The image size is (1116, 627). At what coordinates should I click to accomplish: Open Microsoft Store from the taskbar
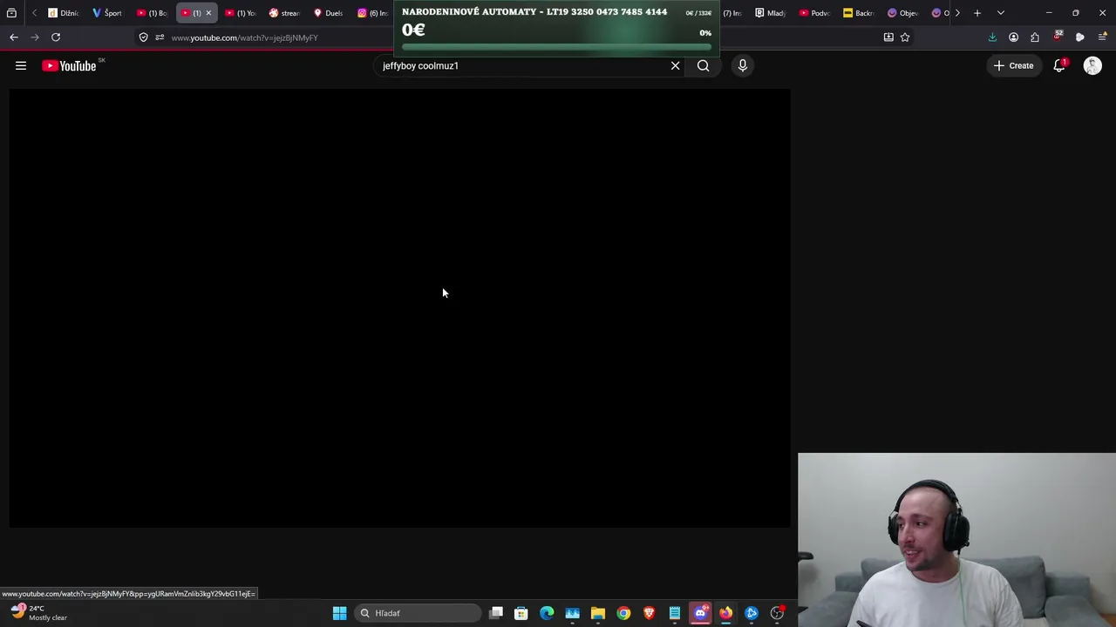point(521,613)
